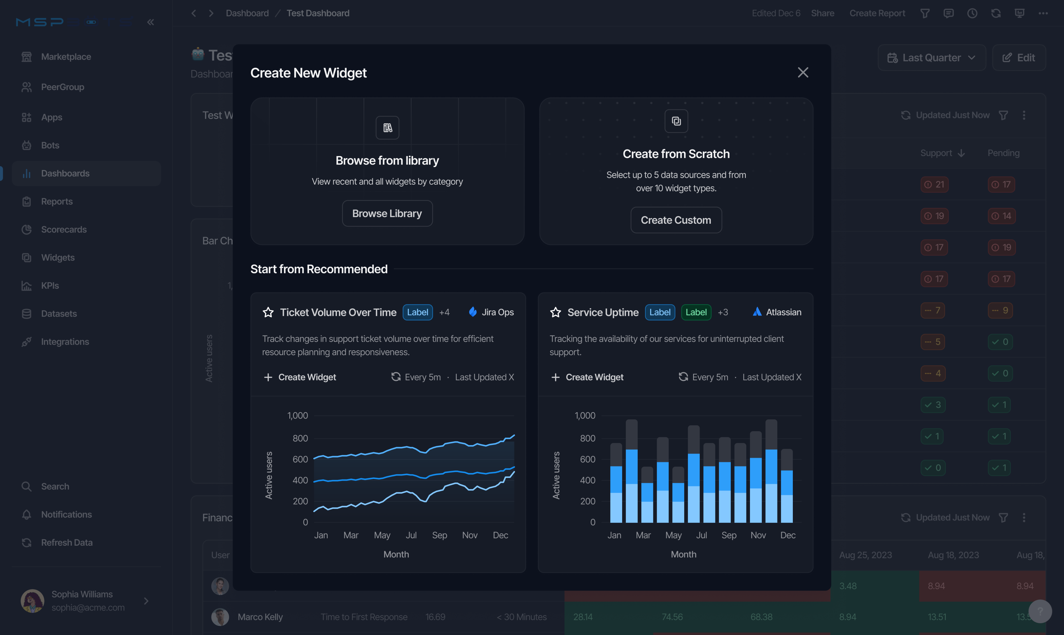Expand the Sophia Williams account menu
The height and width of the screenshot is (635, 1064).
146,601
